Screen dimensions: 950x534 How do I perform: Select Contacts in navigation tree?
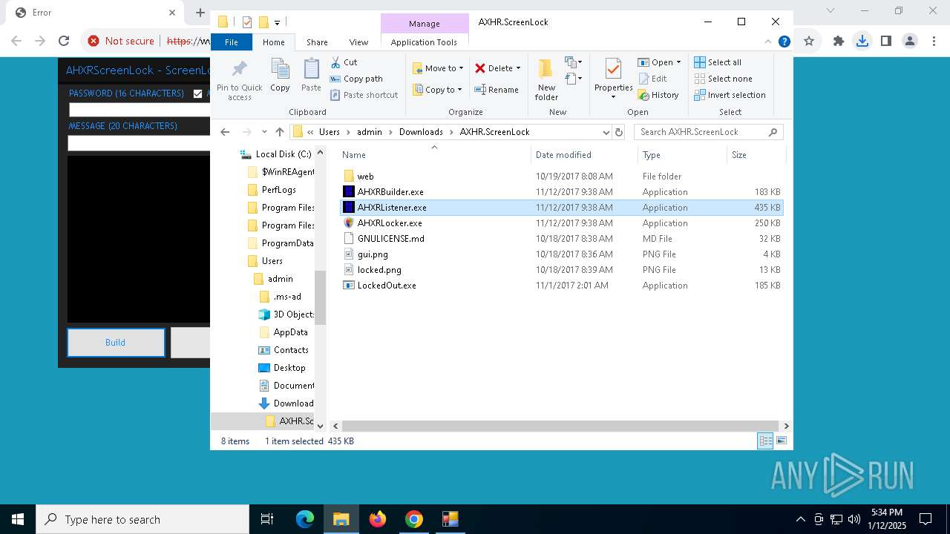click(283, 350)
